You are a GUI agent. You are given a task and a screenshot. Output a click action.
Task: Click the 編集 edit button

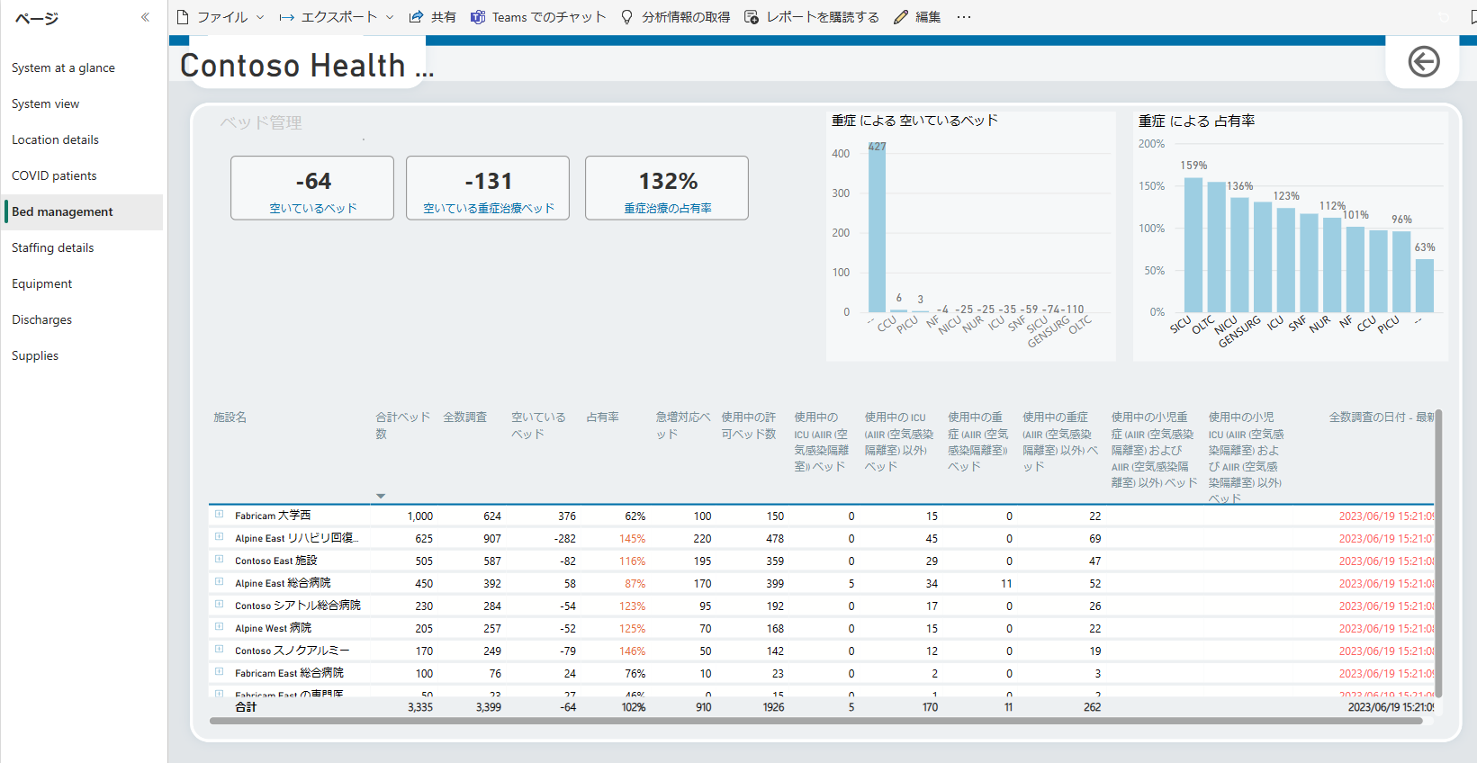[917, 17]
